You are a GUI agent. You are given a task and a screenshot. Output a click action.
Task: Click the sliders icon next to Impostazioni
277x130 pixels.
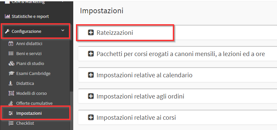tap(11, 113)
